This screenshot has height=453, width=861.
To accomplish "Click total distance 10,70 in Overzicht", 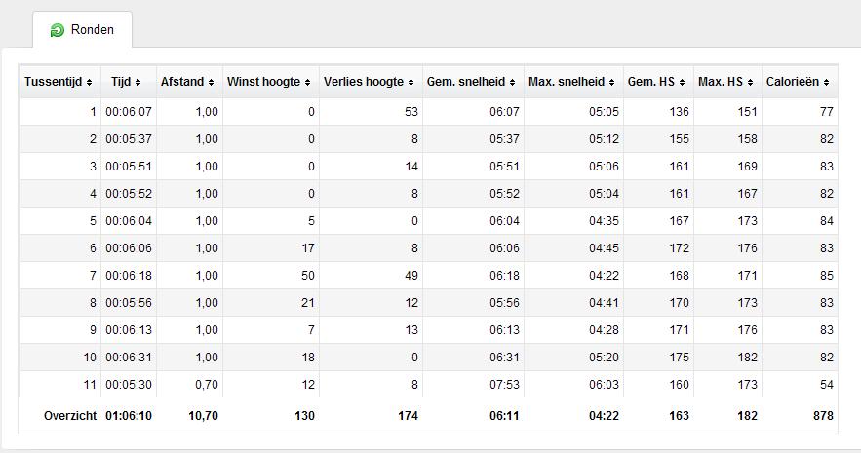I will 203,416.
